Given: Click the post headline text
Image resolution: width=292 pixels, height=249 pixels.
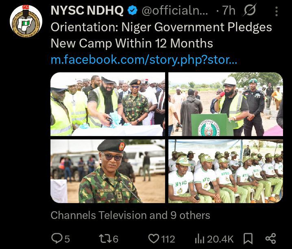Looking at the screenshot, I should (161, 35).
